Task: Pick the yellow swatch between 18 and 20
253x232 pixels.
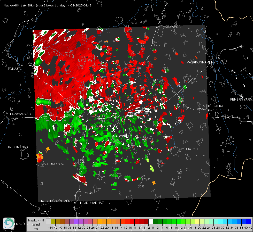Action: click(197, 221)
